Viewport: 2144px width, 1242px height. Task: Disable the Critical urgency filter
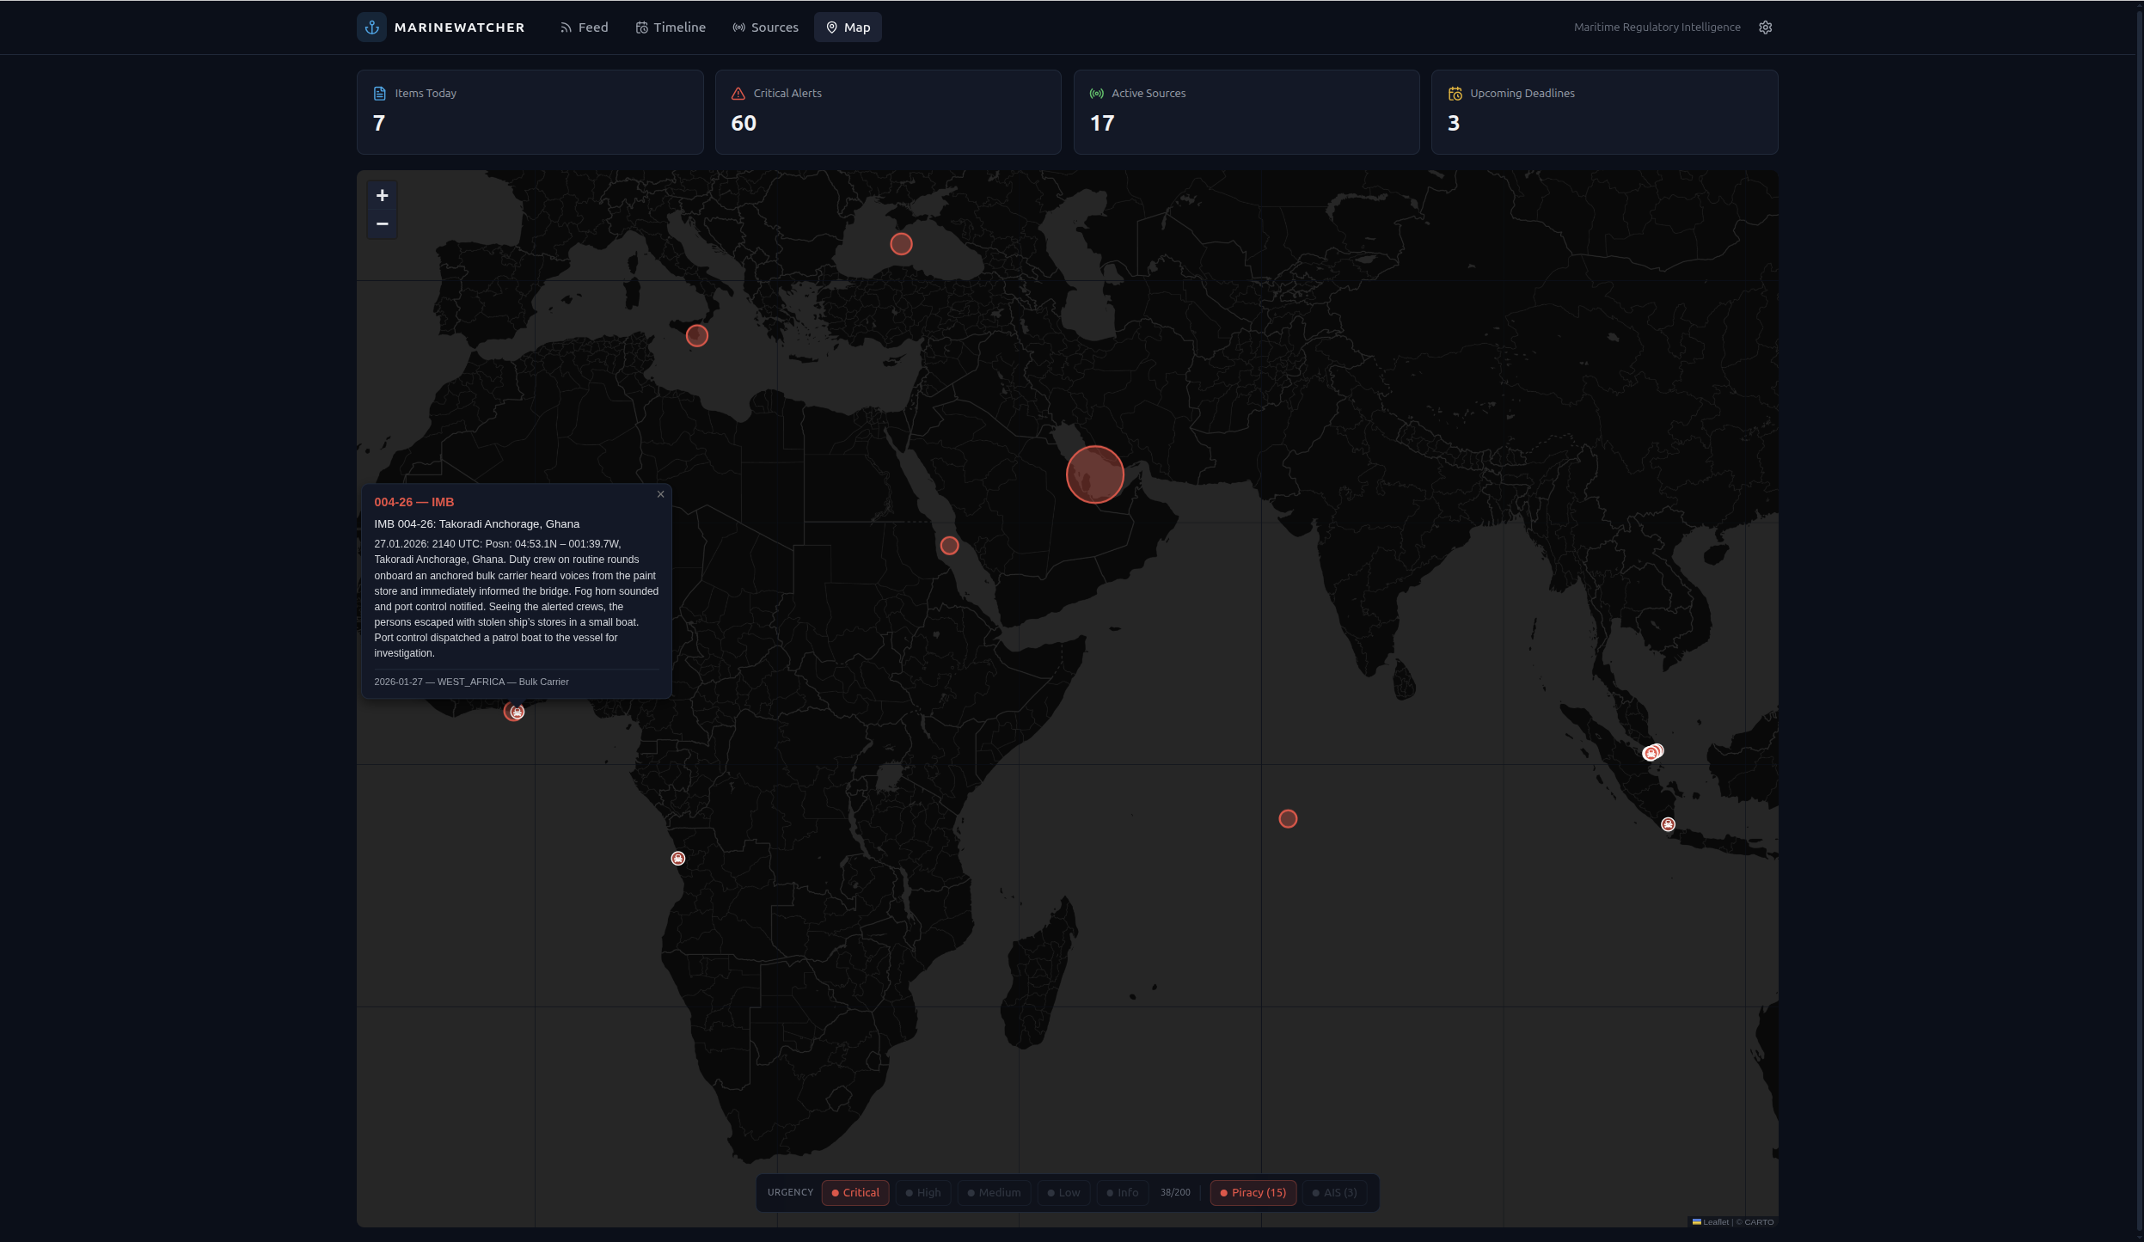pyautogui.click(x=855, y=1192)
